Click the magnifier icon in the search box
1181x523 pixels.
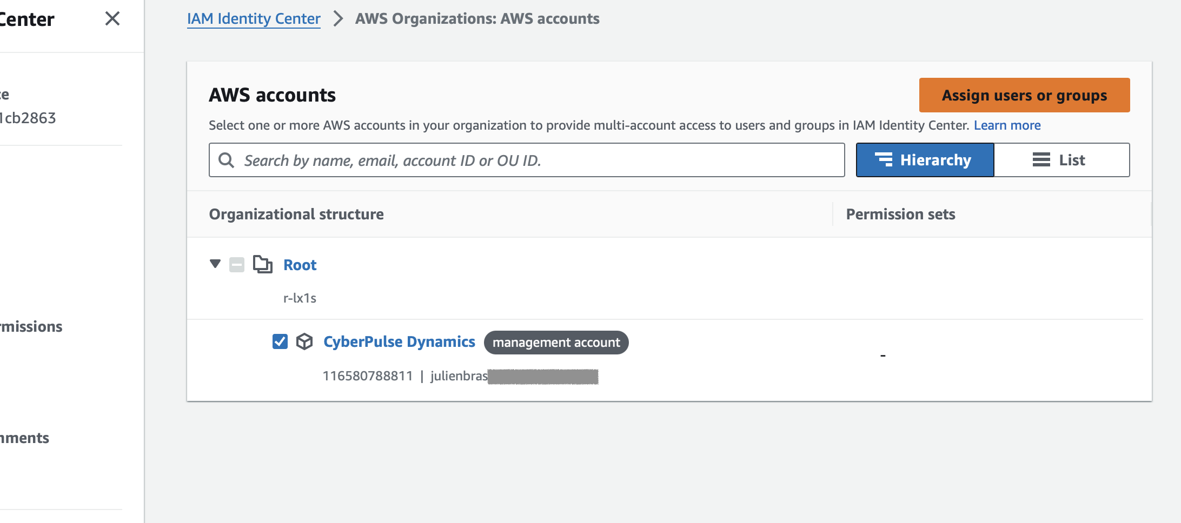click(226, 160)
